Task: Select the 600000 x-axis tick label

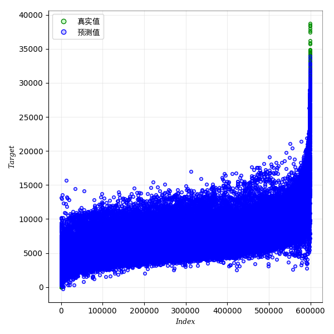Action: (x=310, y=311)
